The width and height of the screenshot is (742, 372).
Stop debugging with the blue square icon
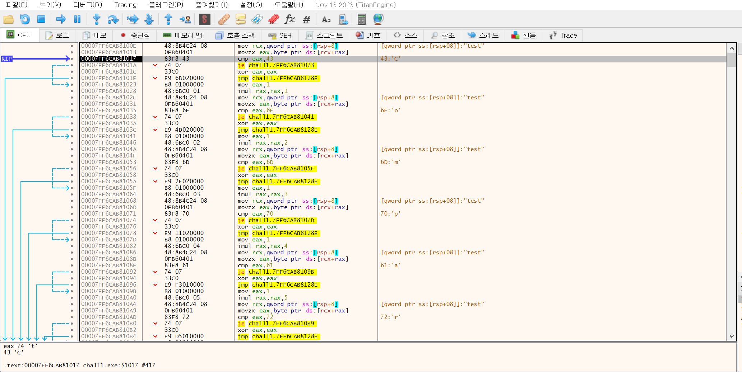click(x=41, y=19)
